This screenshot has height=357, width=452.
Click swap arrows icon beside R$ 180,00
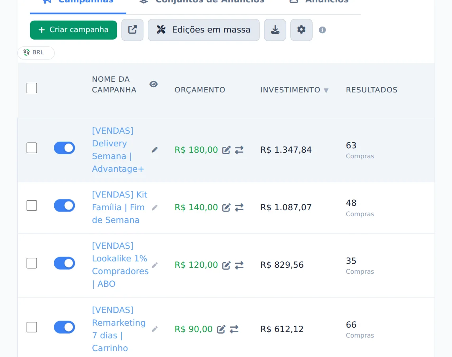(x=239, y=150)
